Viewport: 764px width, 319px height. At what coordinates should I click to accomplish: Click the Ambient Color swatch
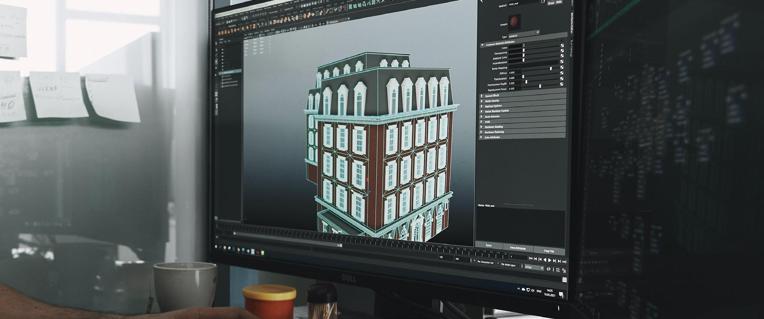(x=515, y=56)
